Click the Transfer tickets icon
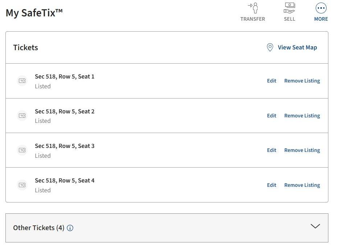The width and height of the screenshot is (340, 249). pyautogui.click(x=253, y=8)
